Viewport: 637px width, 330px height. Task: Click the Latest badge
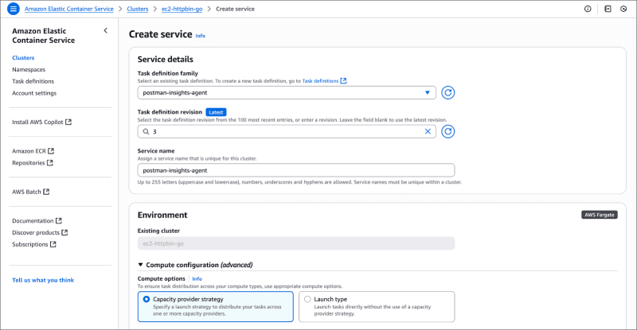(x=216, y=112)
